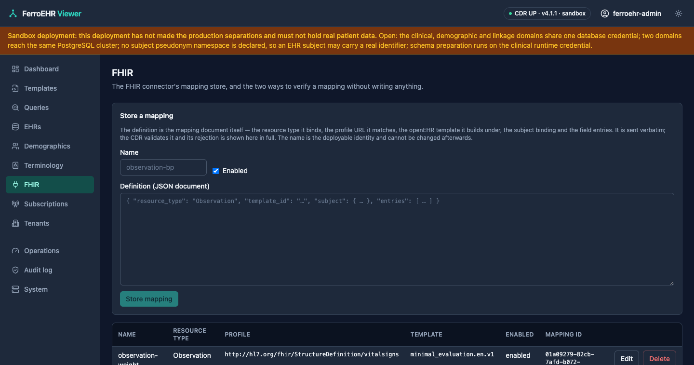Click the FHIR plug icon
This screenshot has height=365, width=694.
click(x=15, y=185)
